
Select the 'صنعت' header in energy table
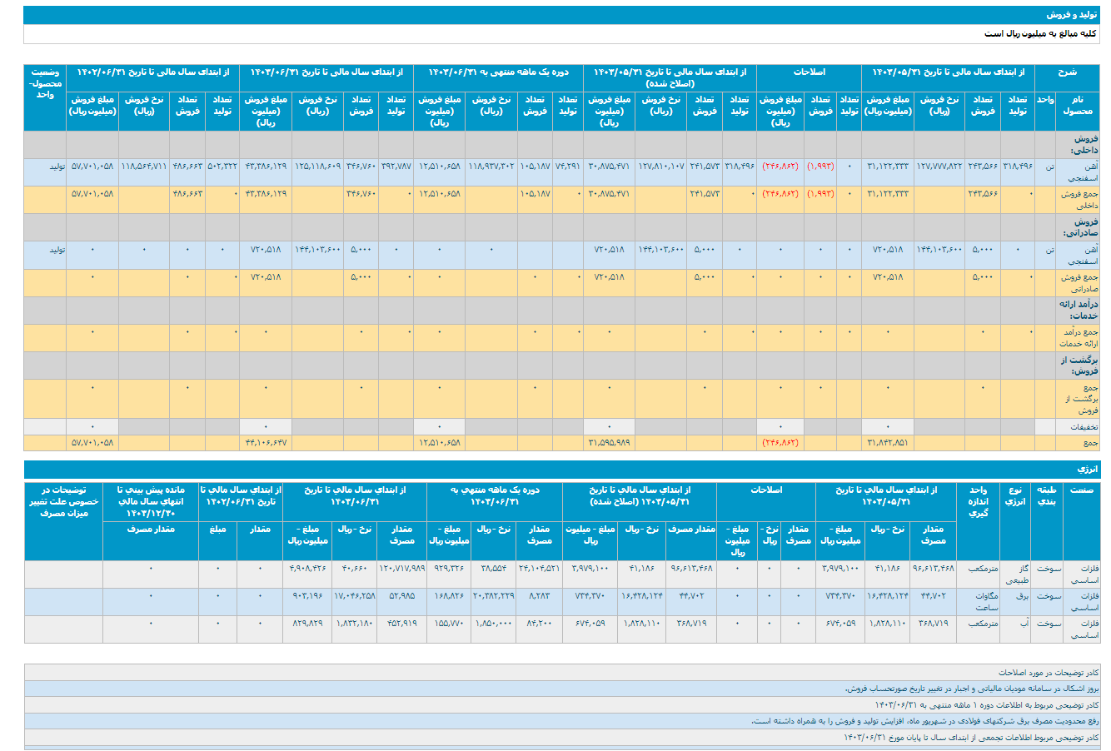click(x=1082, y=490)
